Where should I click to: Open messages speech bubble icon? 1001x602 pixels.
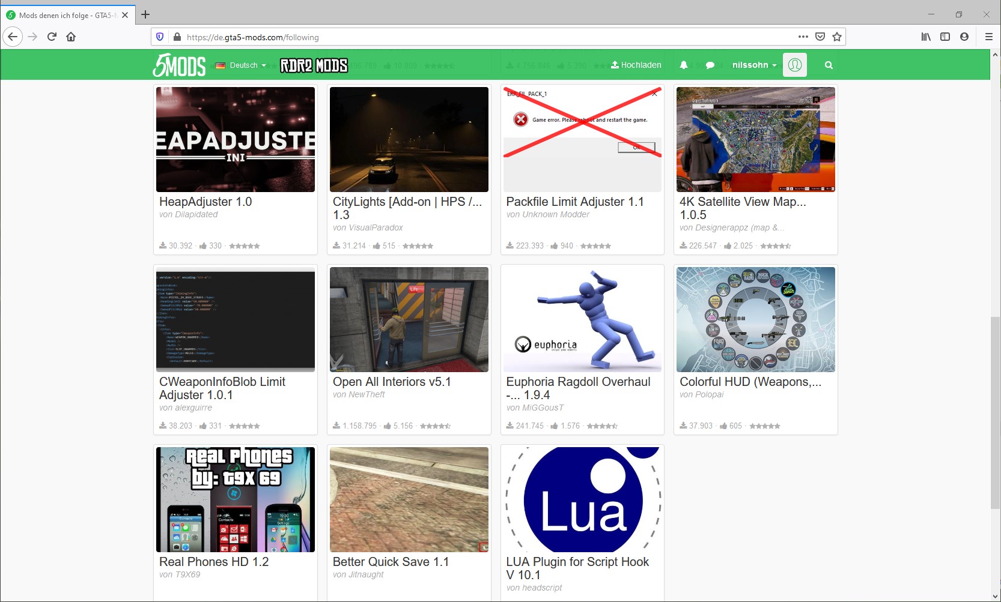tap(710, 65)
